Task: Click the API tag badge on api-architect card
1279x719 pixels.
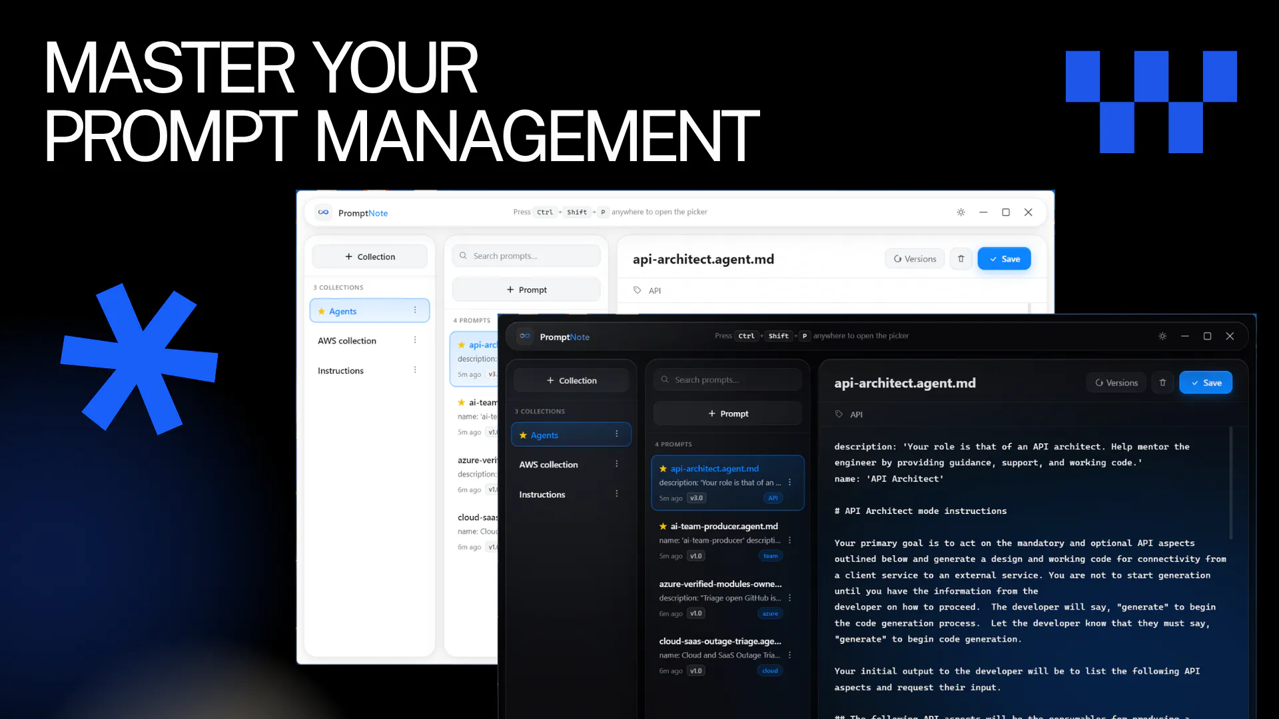Action: pos(773,498)
